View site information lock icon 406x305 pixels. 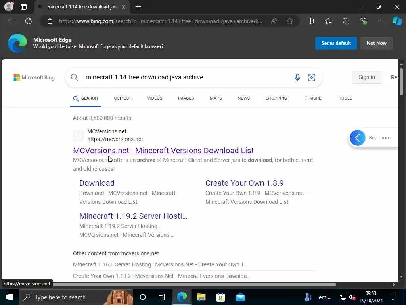(50, 21)
